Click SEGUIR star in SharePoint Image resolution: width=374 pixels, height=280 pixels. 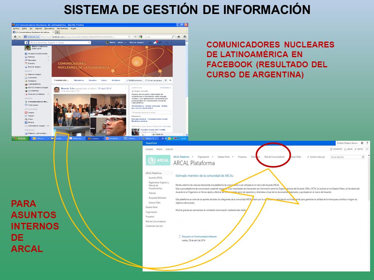click(348, 149)
